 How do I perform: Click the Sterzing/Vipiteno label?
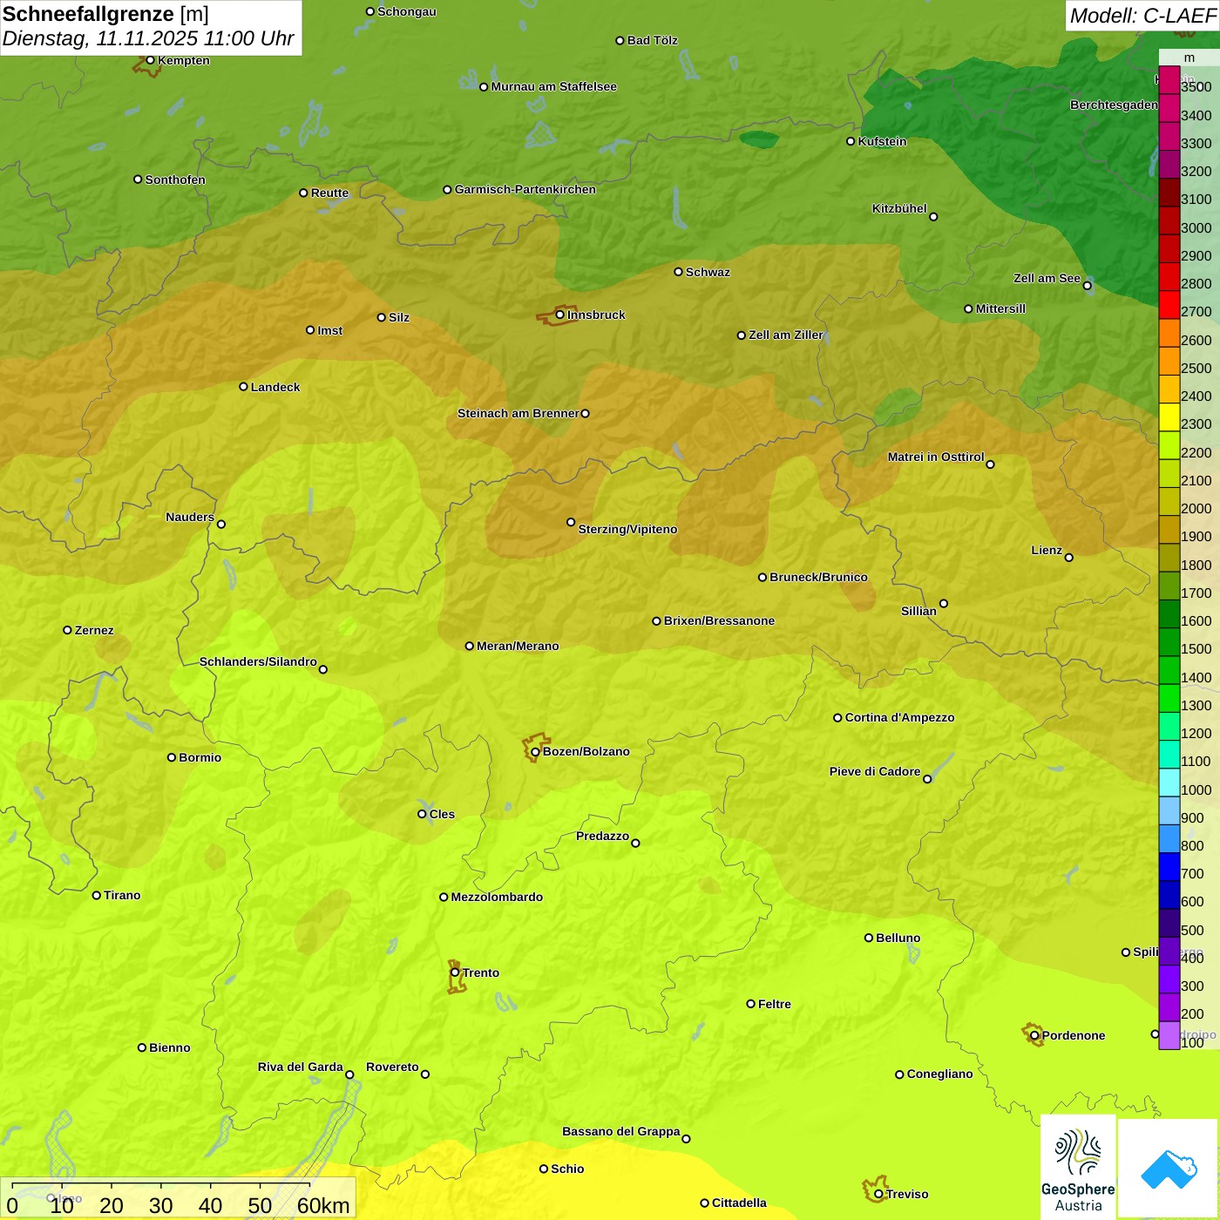628,529
